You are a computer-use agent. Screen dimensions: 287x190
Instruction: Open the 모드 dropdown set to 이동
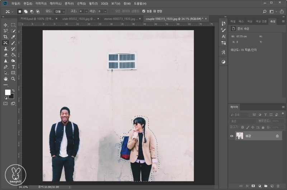pos(60,11)
